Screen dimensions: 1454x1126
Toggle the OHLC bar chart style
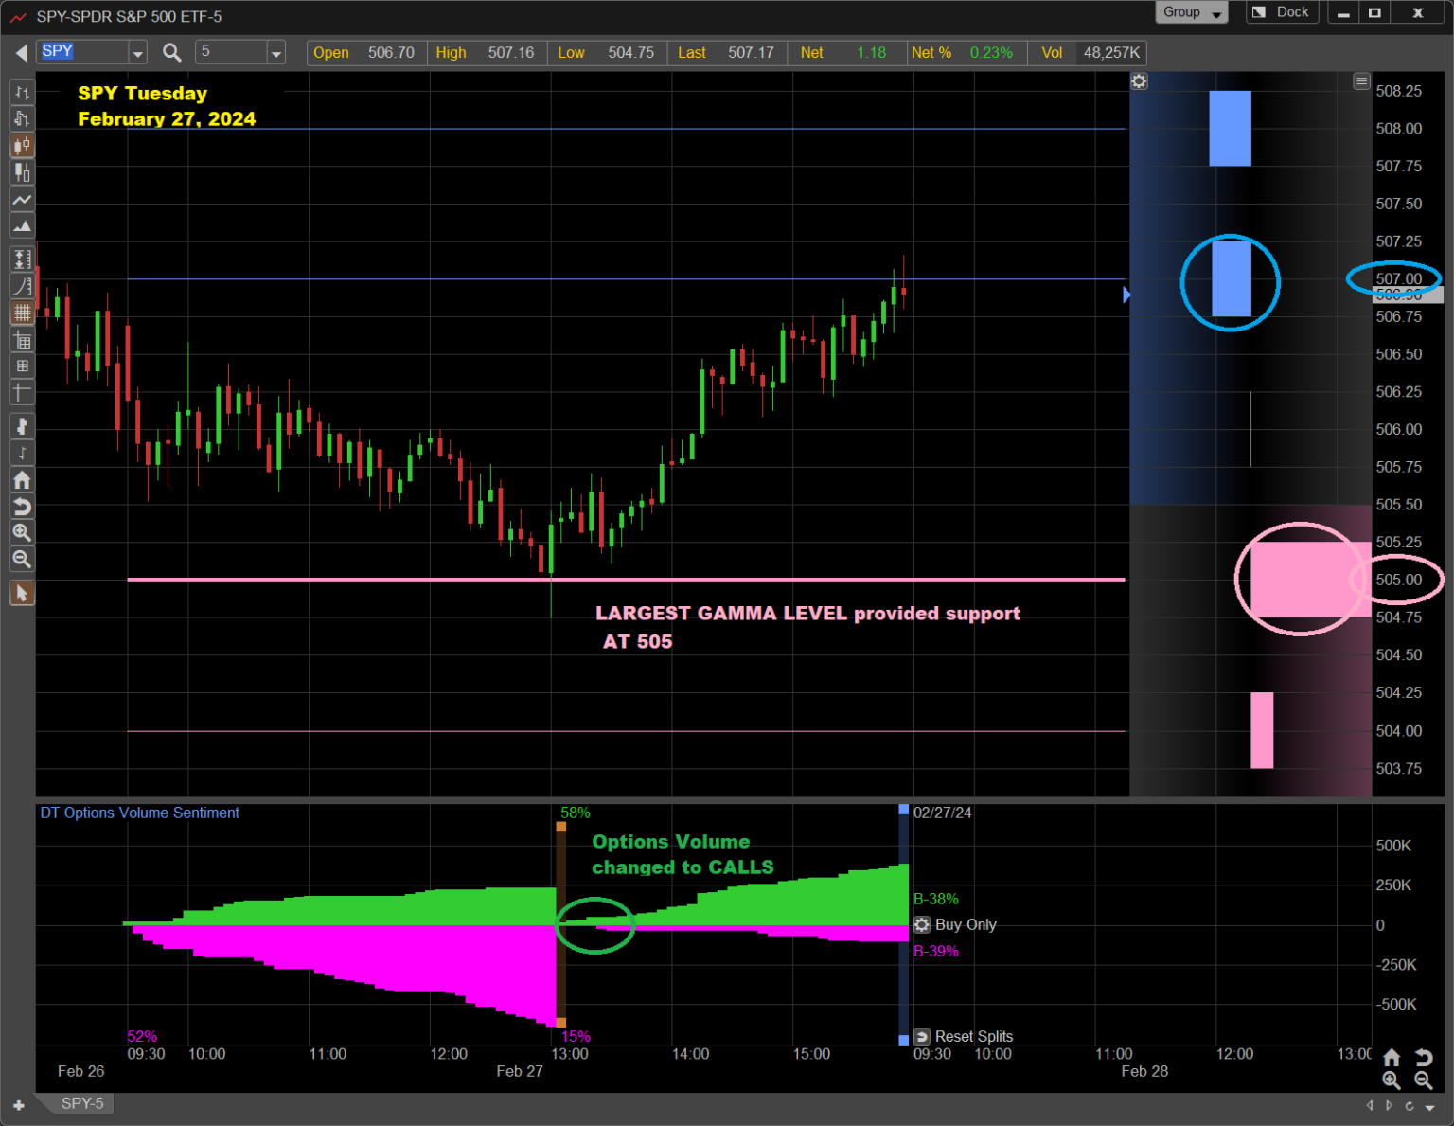pyautogui.click(x=22, y=92)
